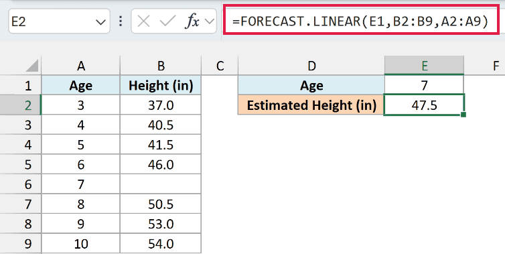Click the Estimated Height (in) label cell
Screen dimensions: 505x254
tap(311, 105)
